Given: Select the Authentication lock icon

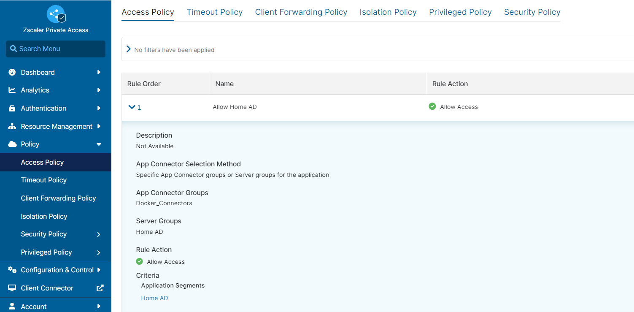Looking at the screenshot, I should pyautogui.click(x=12, y=108).
